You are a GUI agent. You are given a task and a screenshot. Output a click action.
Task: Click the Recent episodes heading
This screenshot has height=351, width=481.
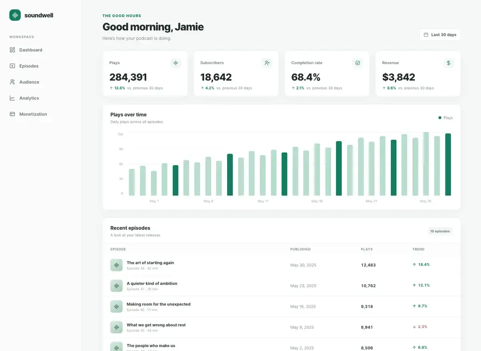[130, 228]
